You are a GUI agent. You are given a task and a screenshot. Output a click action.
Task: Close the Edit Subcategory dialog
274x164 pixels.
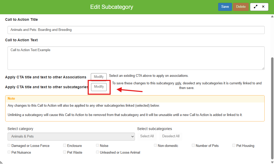[x=263, y=7]
